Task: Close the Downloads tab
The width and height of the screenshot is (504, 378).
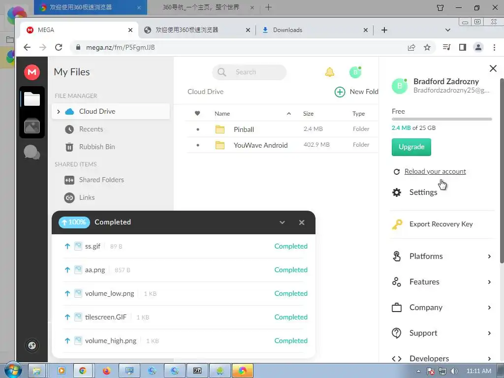Action: click(x=366, y=30)
